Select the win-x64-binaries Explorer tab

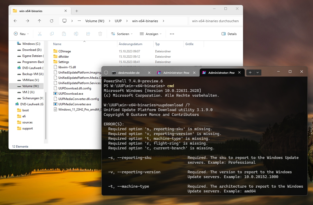[40, 11]
